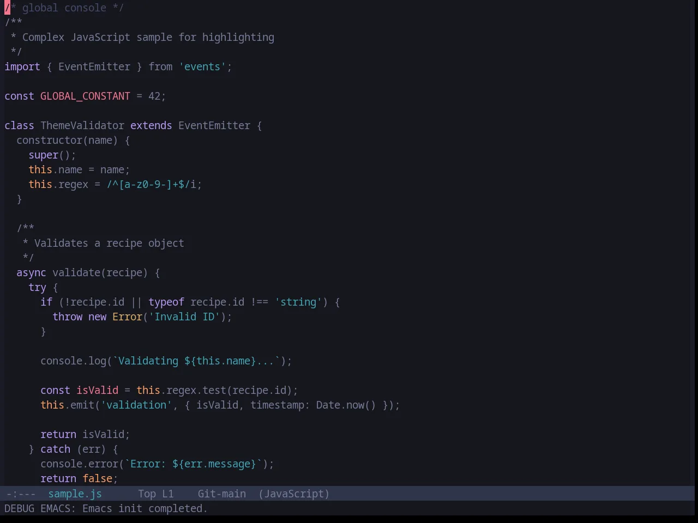
Task: Click the 'validation' event string
Action: pos(136,405)
